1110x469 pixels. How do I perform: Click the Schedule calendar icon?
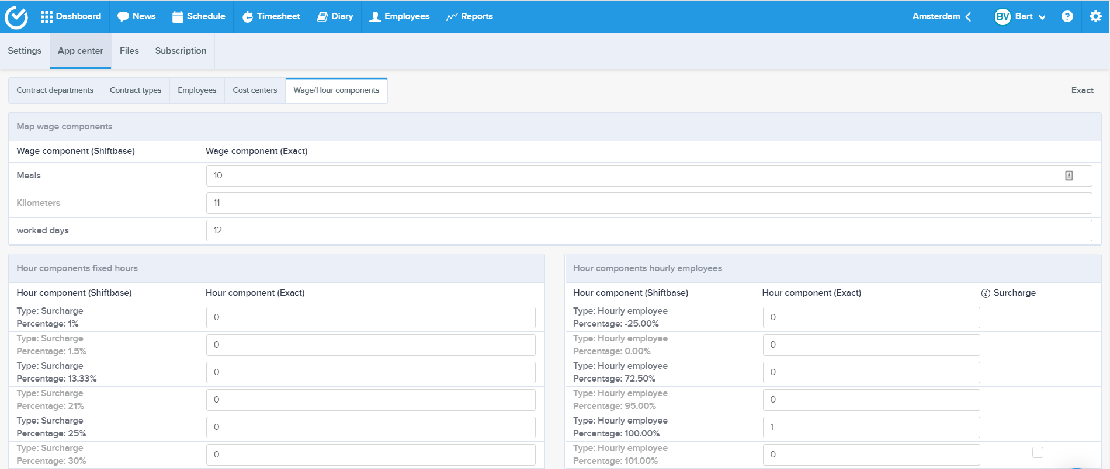tap(178, 17)
